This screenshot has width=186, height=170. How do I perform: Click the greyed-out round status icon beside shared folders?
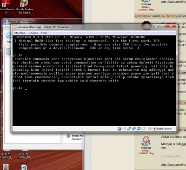[143, 129]
